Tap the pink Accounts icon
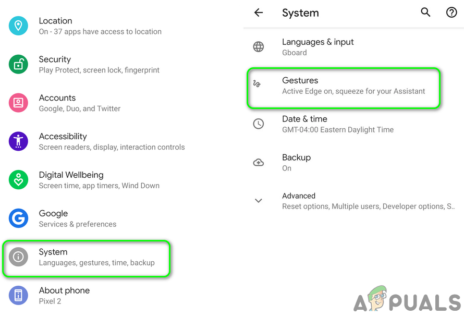The image size is (464, 316). coord(18,103)
